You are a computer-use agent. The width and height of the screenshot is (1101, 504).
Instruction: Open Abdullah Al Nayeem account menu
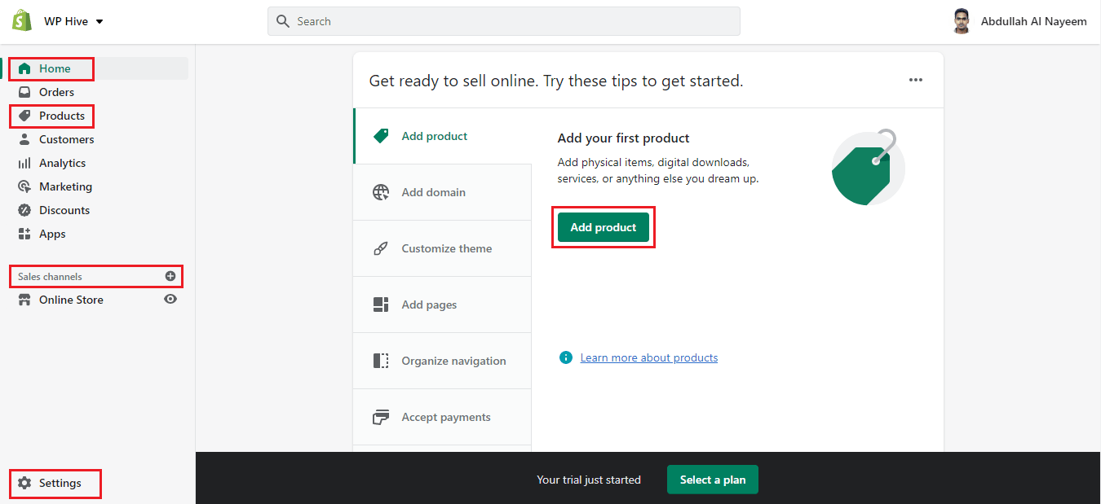(1019, 22)
